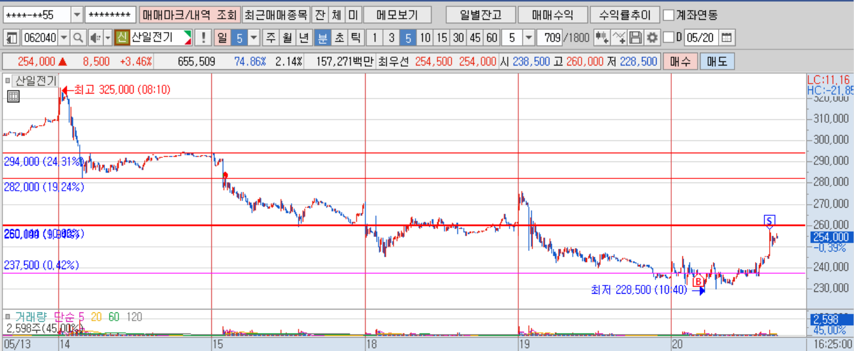Select the highlighted 5-minute interval button
This screenshot has height=351, width=854.
point(408,38)
